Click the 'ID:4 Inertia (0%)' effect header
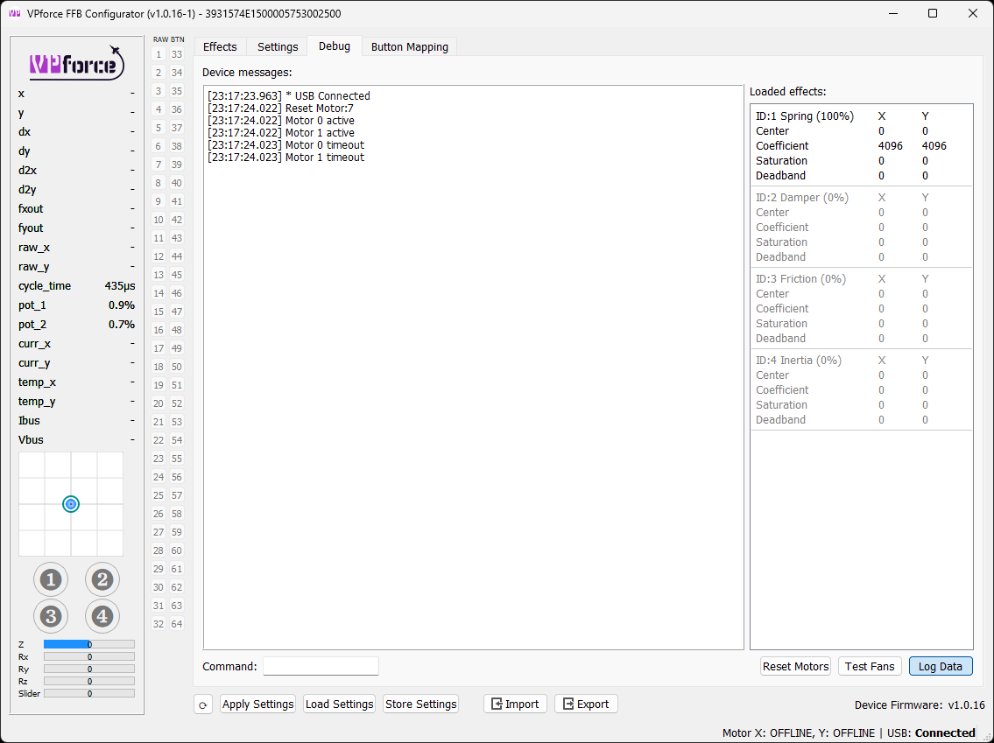This screenshot has width=994, height=743. [x=799, y=361]
